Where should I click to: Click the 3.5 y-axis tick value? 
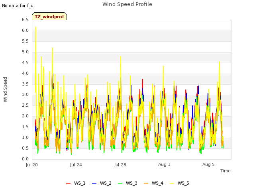coord(25,84)
